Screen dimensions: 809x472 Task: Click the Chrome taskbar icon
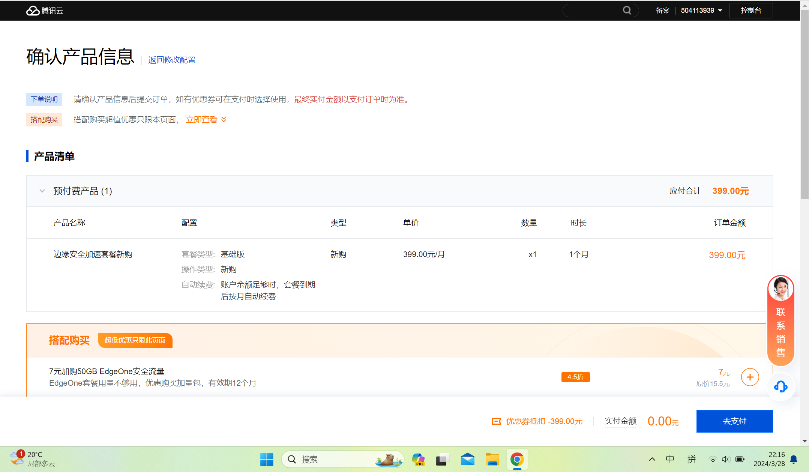pyautogui.click(x=517, y=459)
